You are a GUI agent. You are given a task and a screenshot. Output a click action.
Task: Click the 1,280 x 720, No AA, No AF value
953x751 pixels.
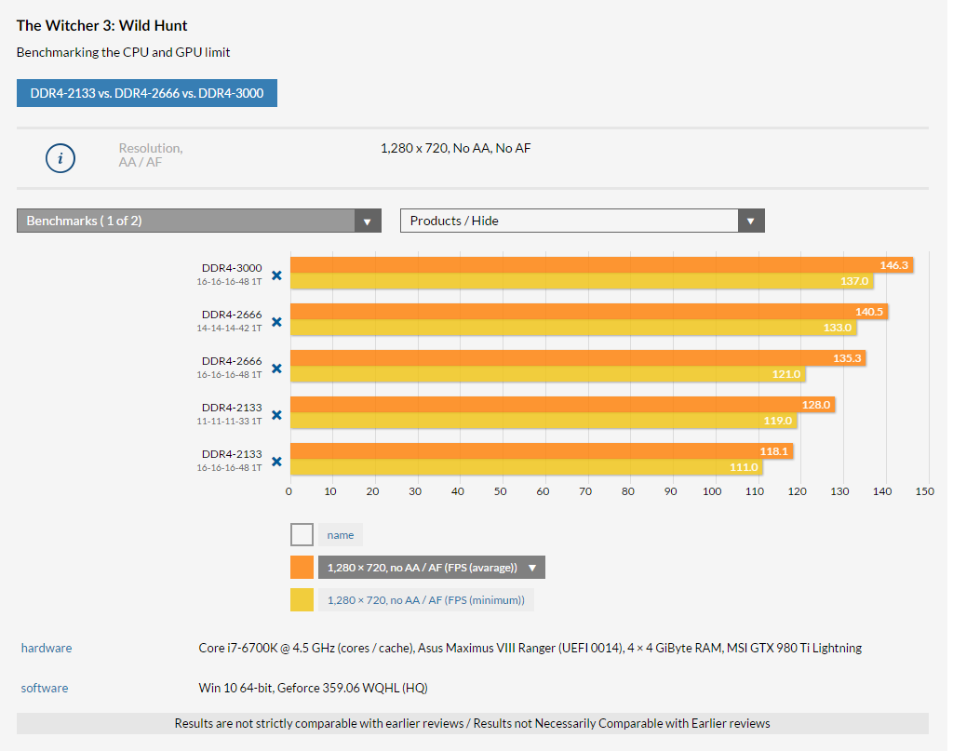[456, 148]
